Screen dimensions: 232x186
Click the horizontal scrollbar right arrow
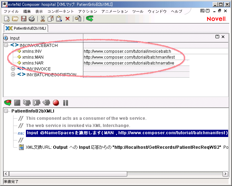pyautogui.click(x=225, y=174)
